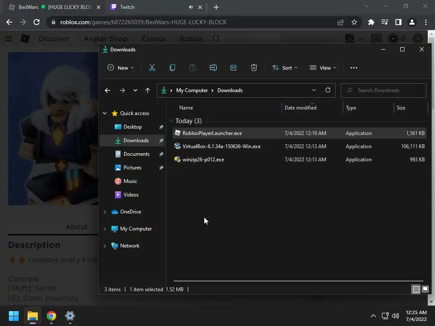Switch to details view icon in status bar
This screenshot has height=326, width=435.
coord(416,289)
